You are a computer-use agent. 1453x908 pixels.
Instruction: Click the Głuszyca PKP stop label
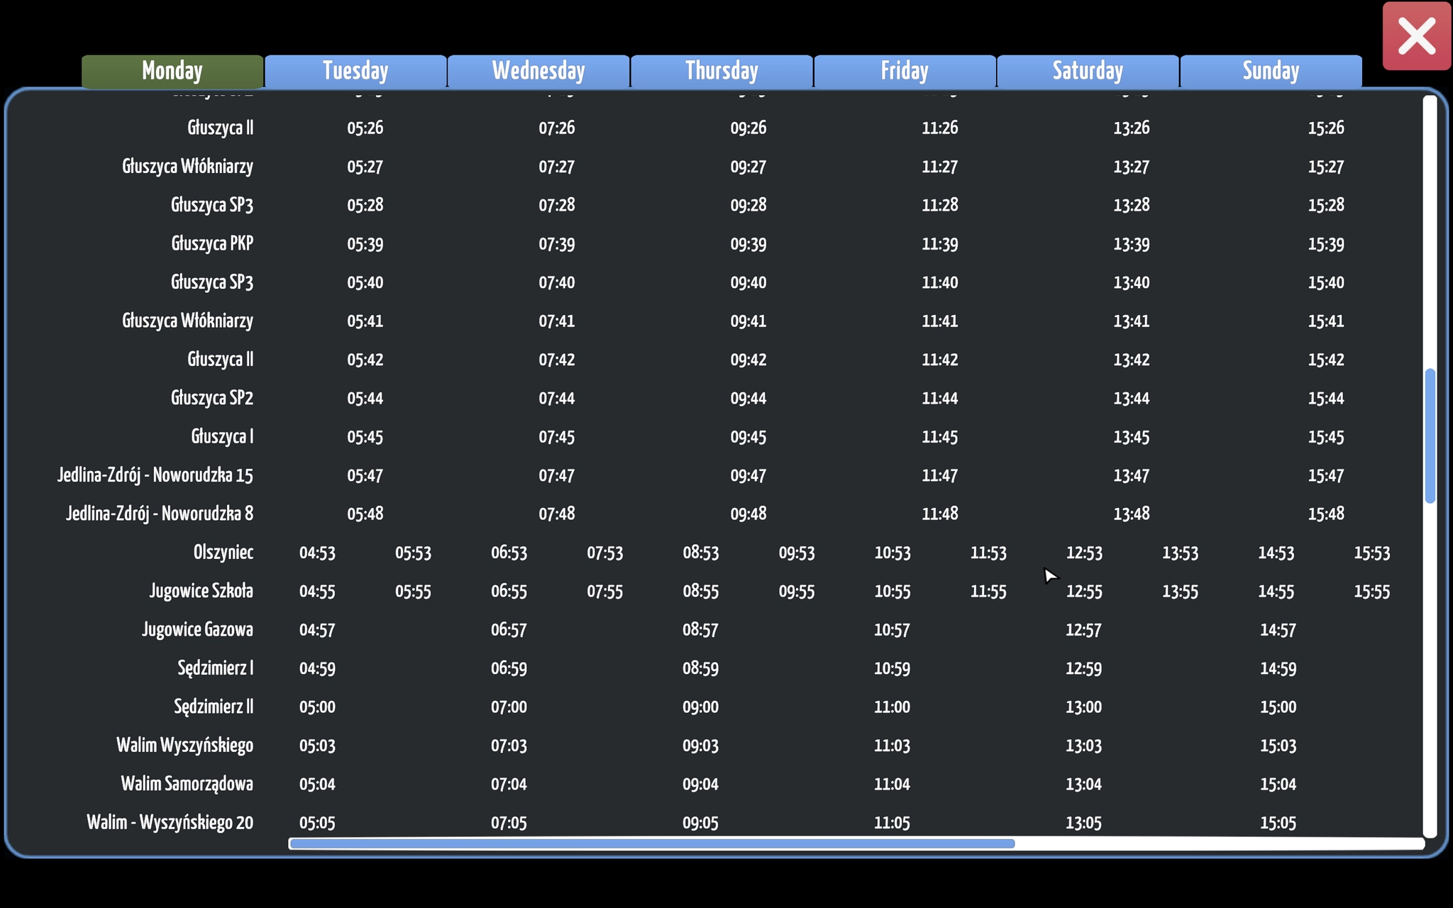tap(212, 244)
